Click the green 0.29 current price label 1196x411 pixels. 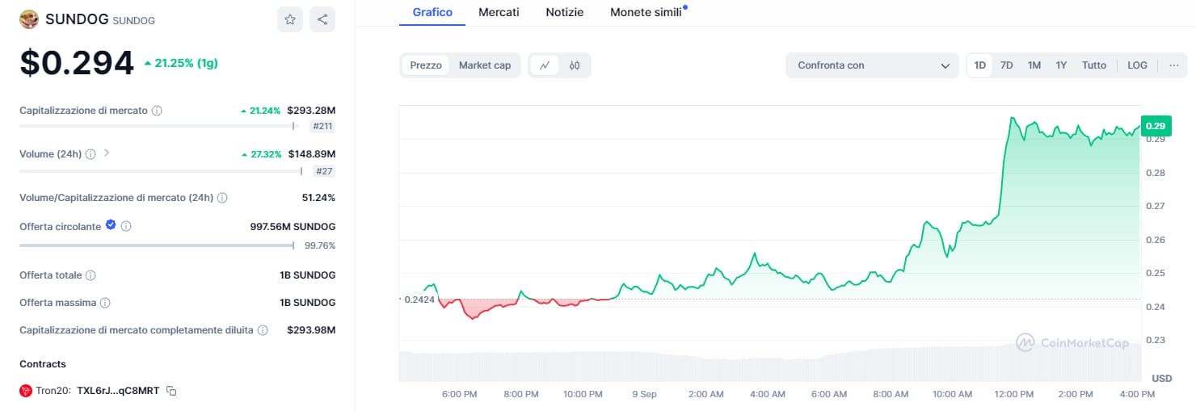pos(1156,126)
